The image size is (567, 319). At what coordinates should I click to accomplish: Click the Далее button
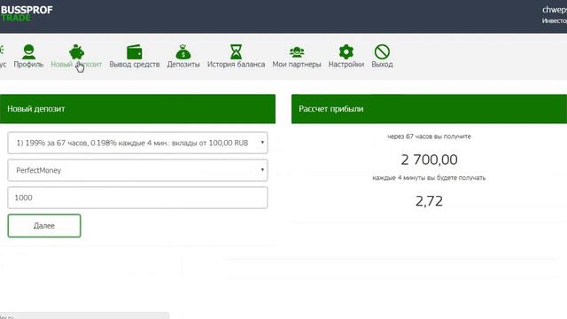tap(44, 226)
